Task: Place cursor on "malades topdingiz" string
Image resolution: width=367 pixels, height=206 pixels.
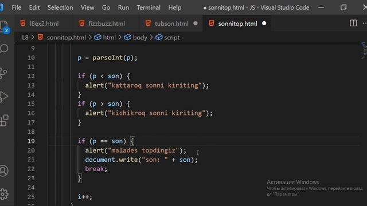Action: tap(143, 150)
